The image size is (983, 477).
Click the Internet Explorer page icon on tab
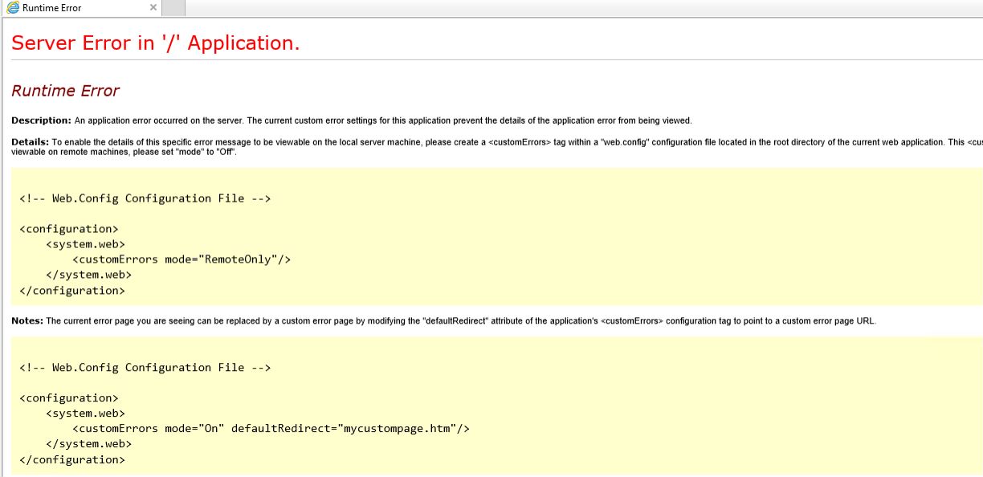point(13,8)
